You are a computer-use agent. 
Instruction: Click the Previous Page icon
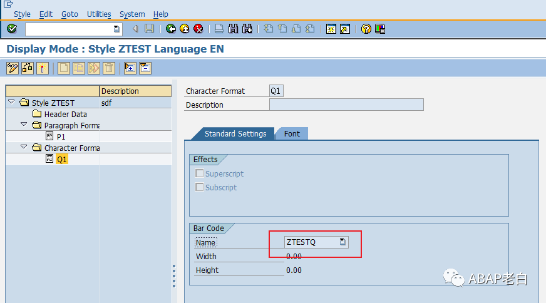coord(282,29)
